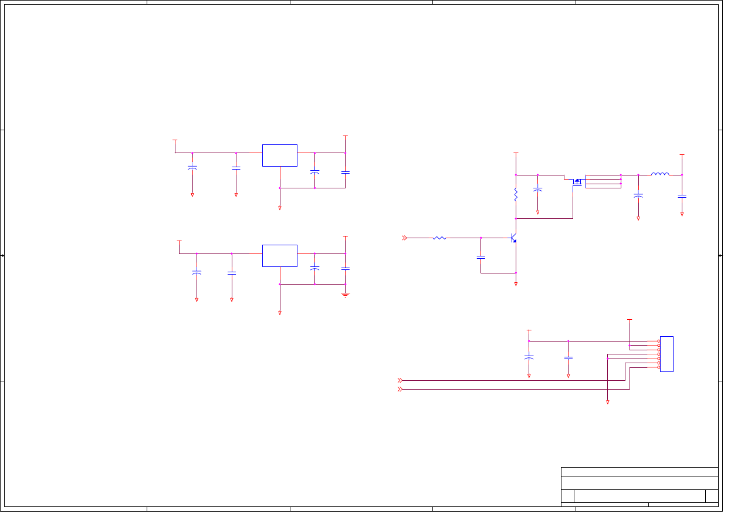Click the power symbol above the inductor output
741x524 pixels.
click(682, 155)
